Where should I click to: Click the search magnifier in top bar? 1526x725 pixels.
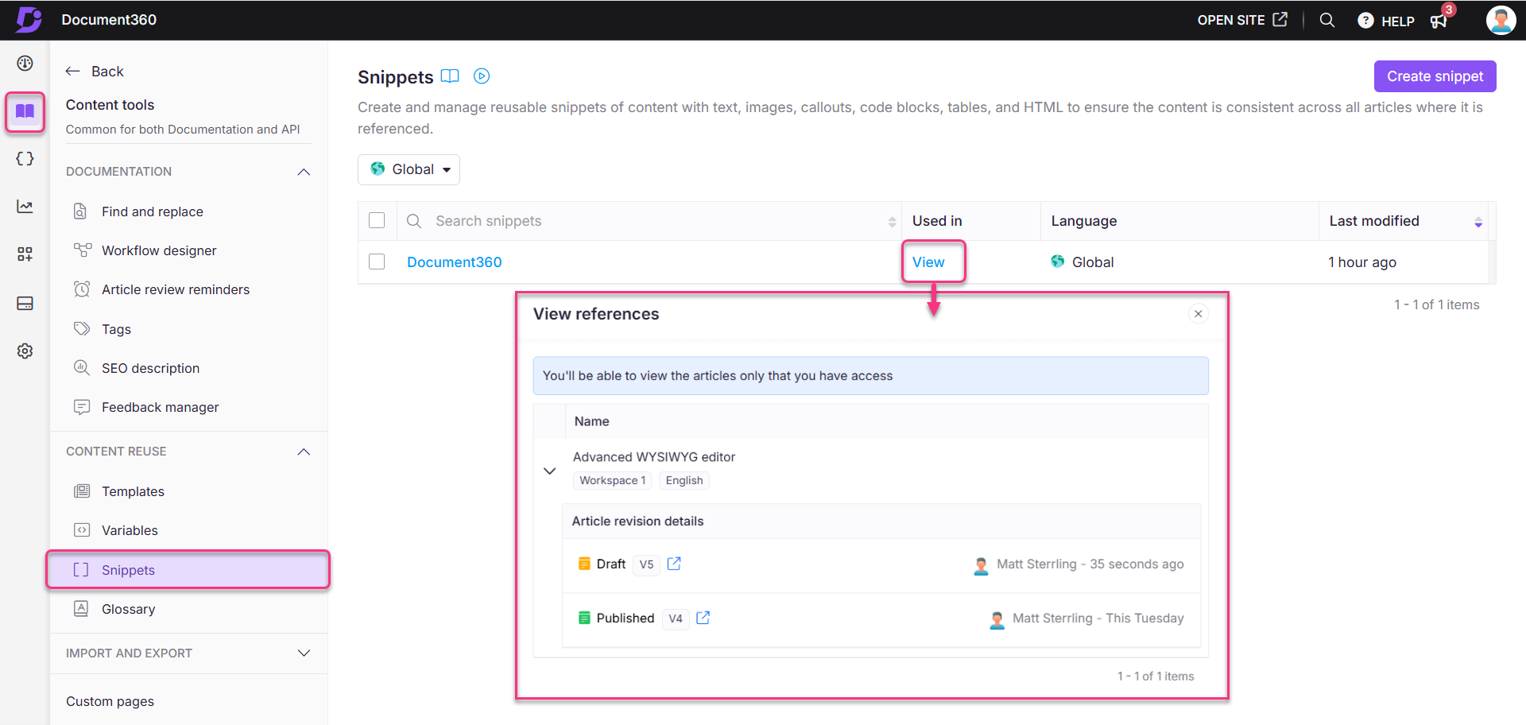[x=1327, y=20]
